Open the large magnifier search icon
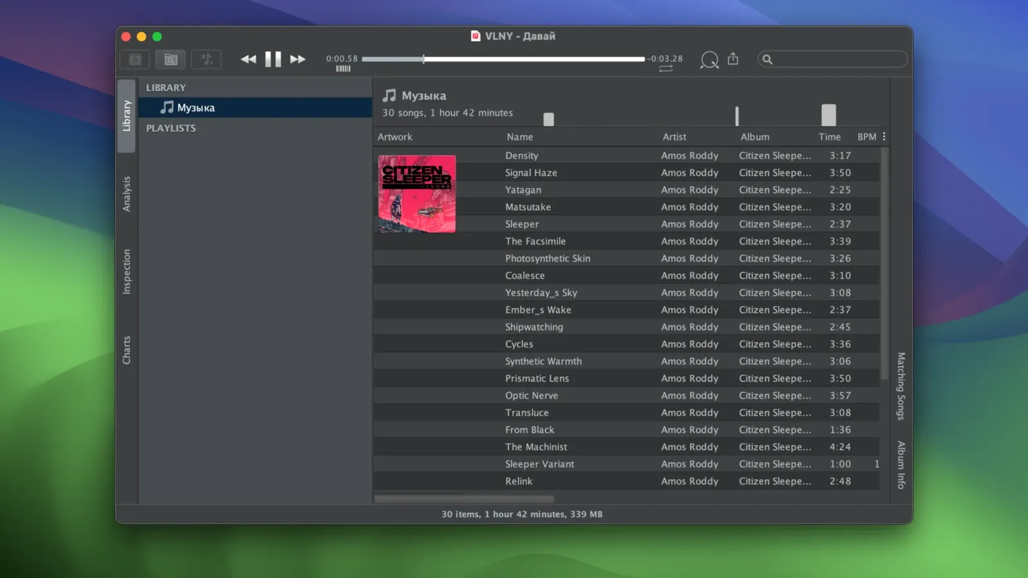The height and width of the screenshot is (578, 1028). (x=709, y=59)
